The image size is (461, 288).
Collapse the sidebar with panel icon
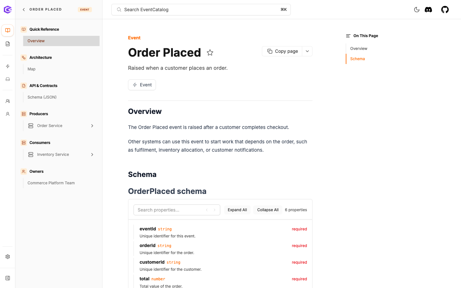point(8,278)
